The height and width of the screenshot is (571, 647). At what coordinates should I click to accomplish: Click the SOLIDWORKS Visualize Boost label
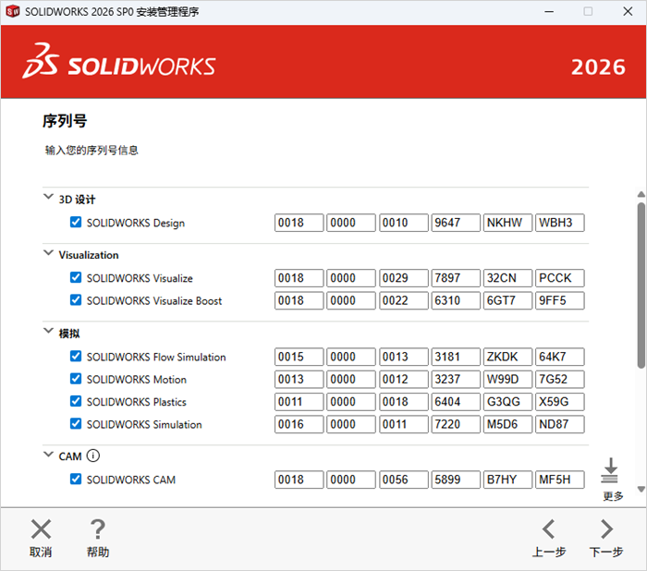coord(154,301)
